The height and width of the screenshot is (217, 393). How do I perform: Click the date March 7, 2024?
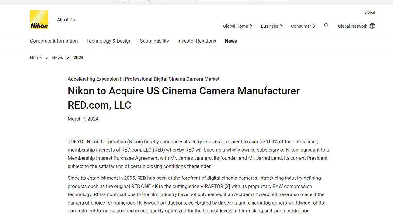tap(83, 119)
